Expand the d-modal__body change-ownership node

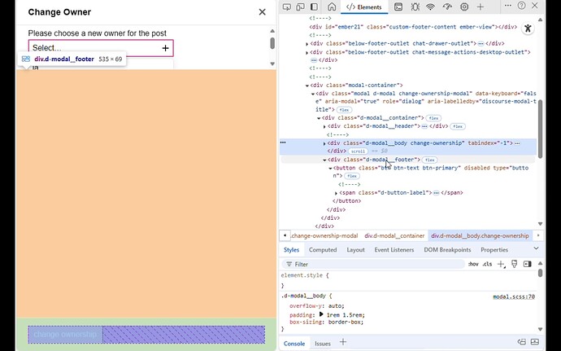pos(324,143)
